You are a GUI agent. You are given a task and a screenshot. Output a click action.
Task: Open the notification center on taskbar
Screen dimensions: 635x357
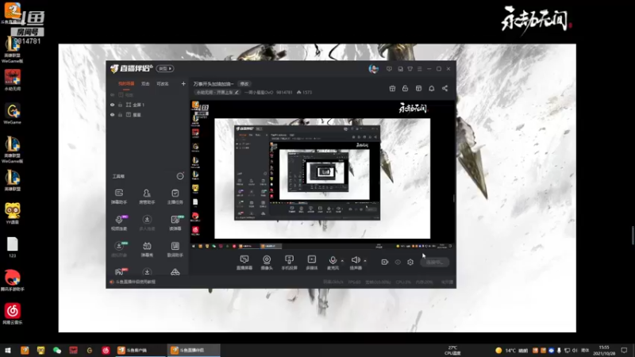coord(624,350)
